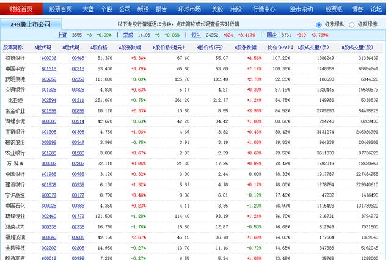391x260 pixels.
Task: Open the A-share code link for 潍柴动力
Action: (x=49, y=227)
